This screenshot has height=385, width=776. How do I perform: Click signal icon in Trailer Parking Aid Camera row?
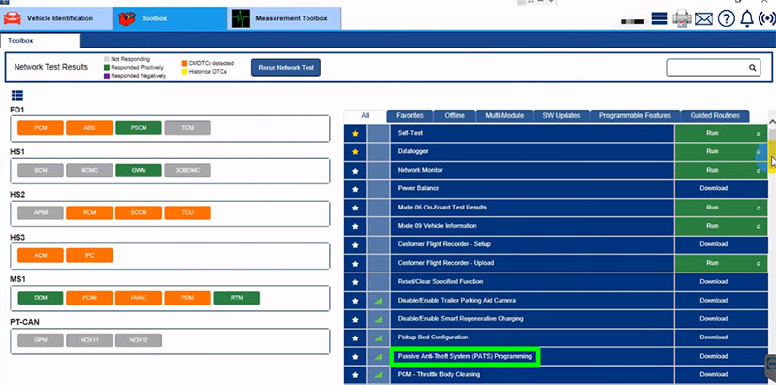379,301
